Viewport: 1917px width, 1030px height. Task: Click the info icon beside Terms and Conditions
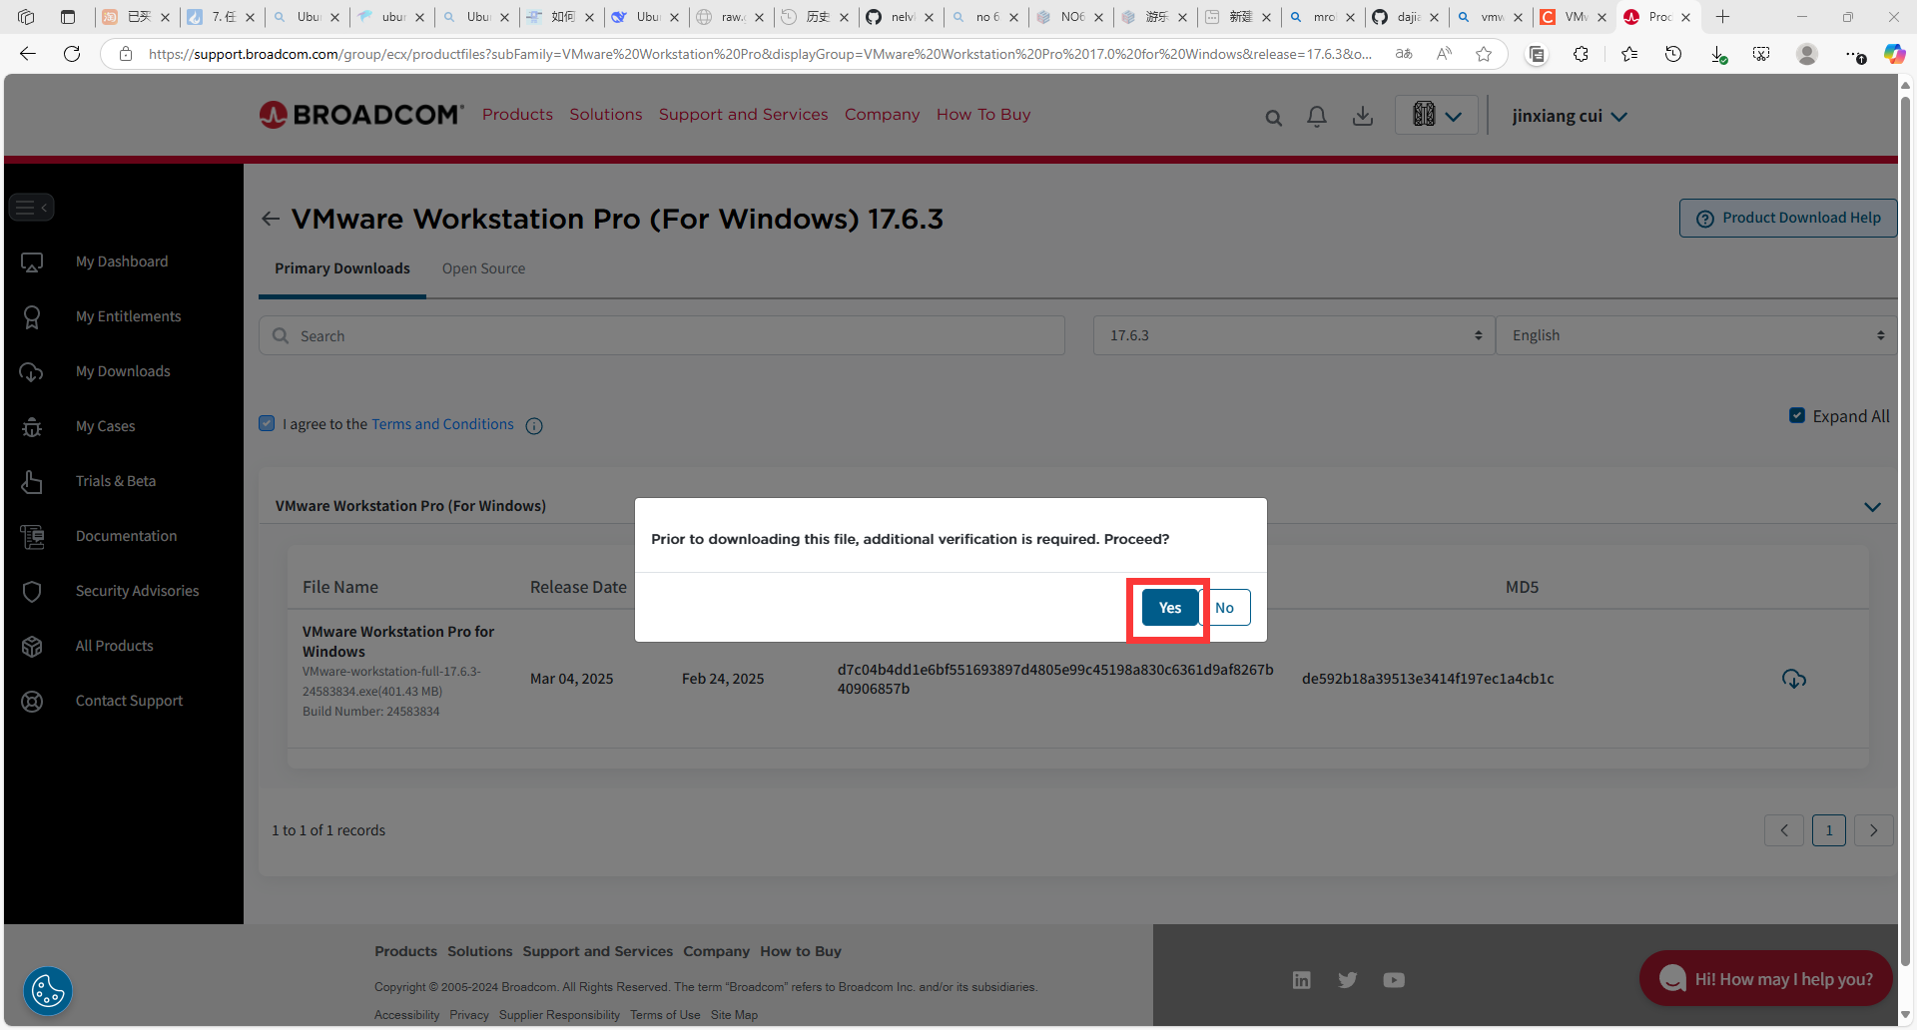pos(534,426)
